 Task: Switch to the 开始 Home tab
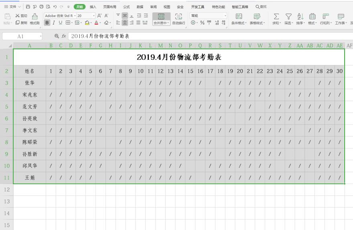click(79, 7)
